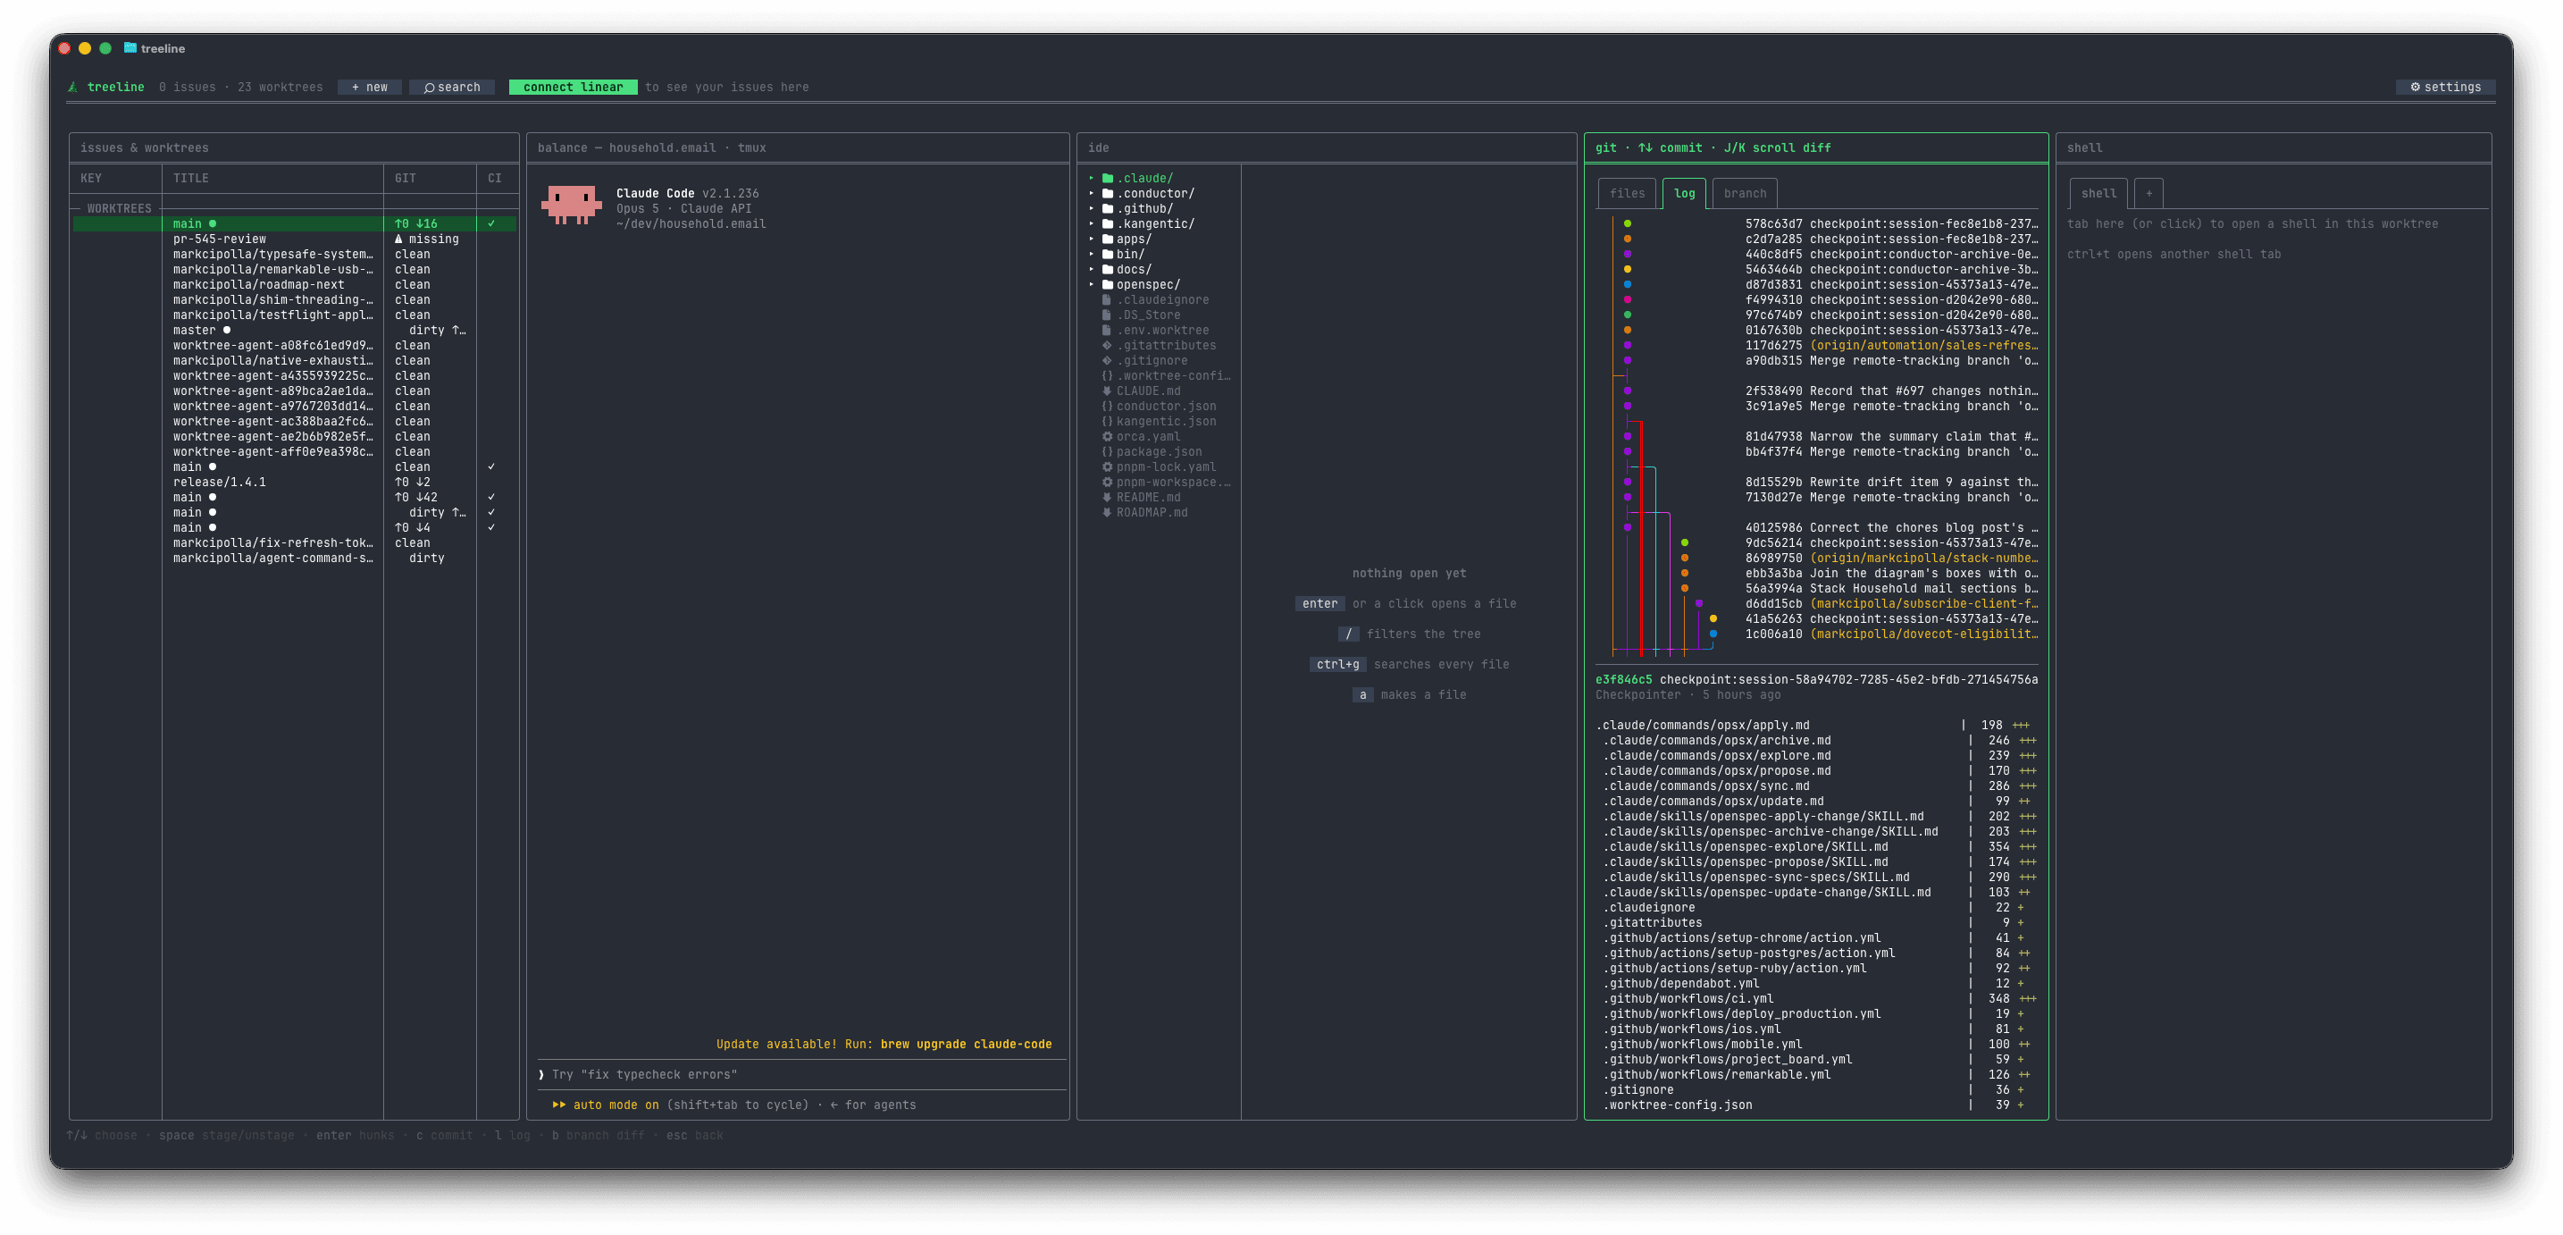2563x1235 pixels.
Task: Open kangentic.json in the file tree
Action: coord(1165,422)
